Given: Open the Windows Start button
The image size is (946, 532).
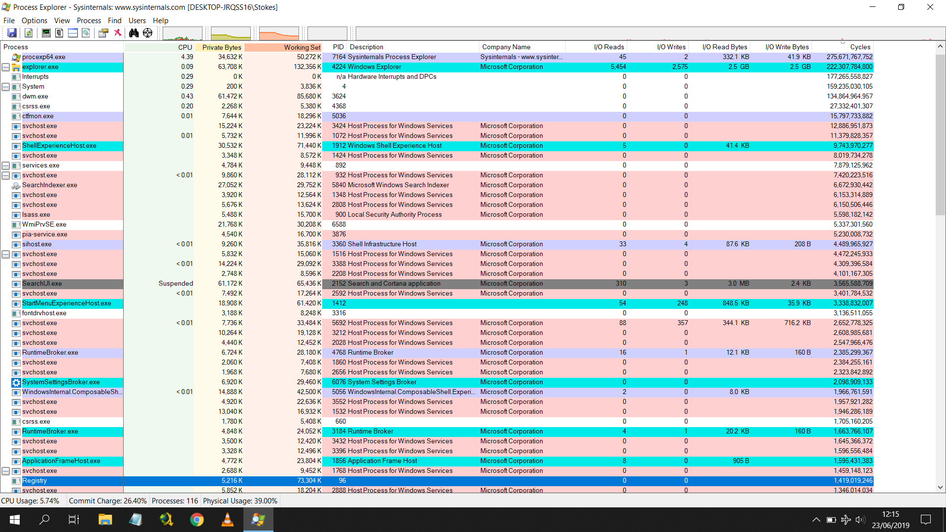Looking at the screenshot, I should 14,520.
